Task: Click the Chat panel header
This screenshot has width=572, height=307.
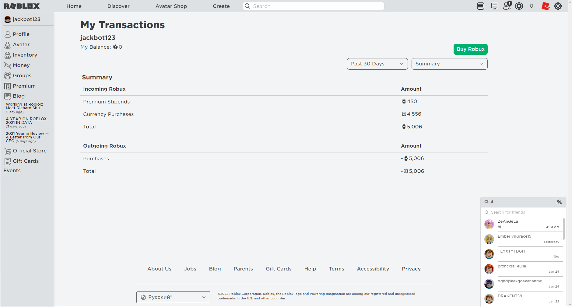Action: click(x=523, y=202)
